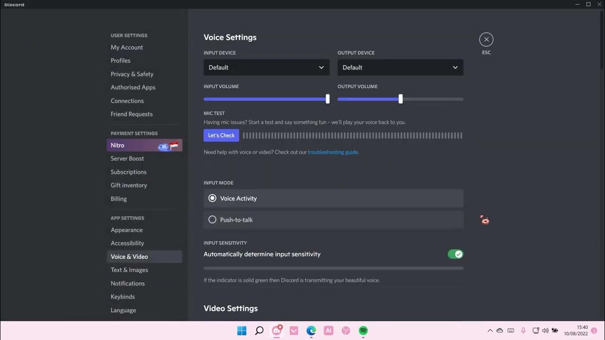Show hidden system tray icons
The image size is (605, 340).
[x=490, y=331]
